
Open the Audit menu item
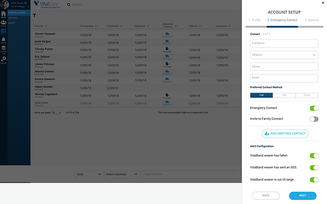[x=11, y=23]
